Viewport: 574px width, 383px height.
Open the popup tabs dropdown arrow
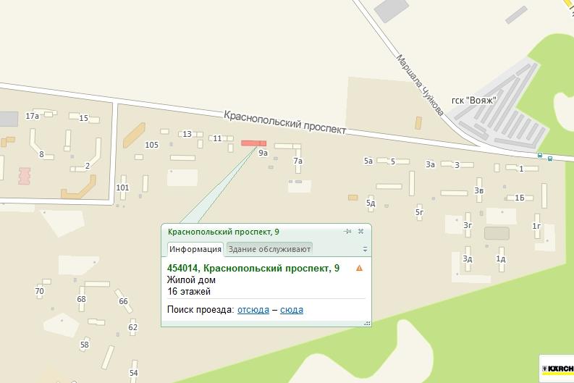coord(365,249)
